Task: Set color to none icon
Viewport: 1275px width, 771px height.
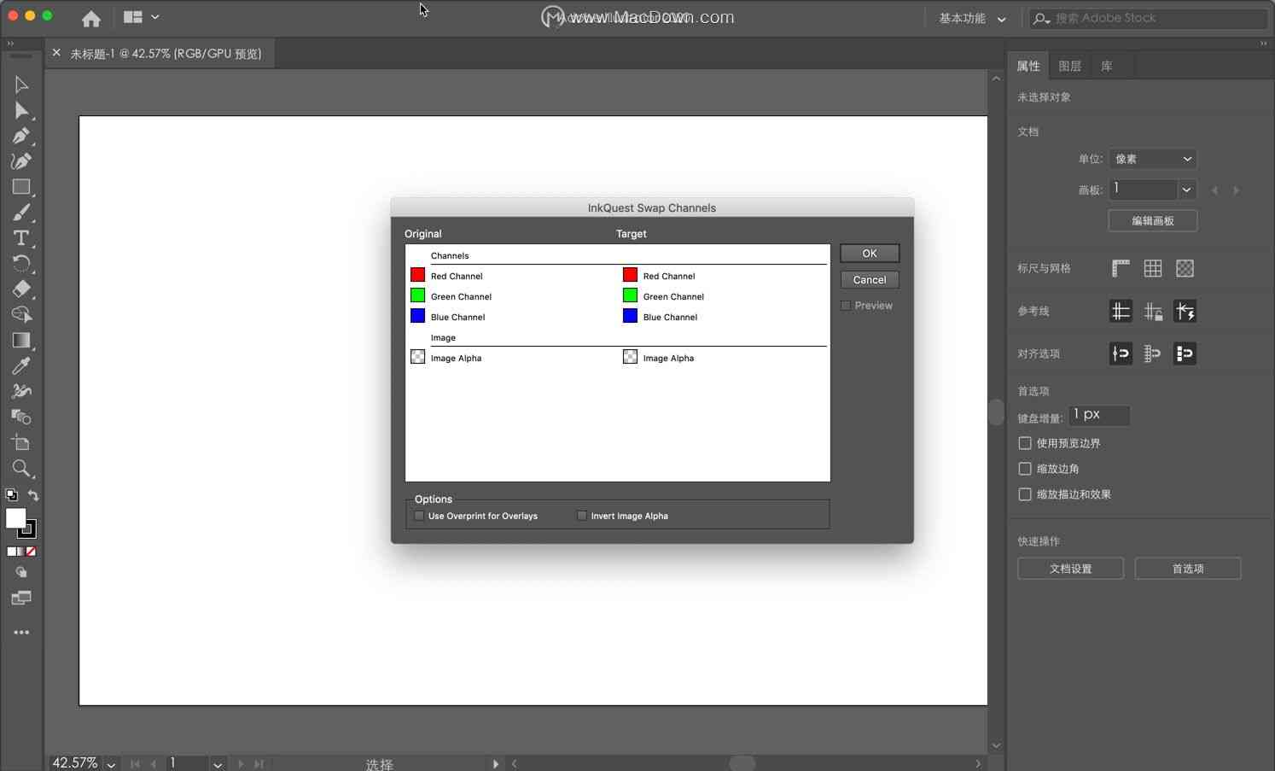Action: (31, 552)
